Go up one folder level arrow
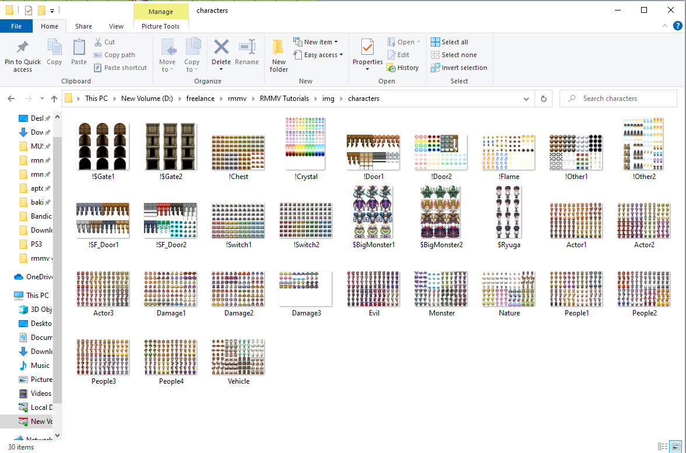The width and height of the screenshot is (686, 453). tap(54, 99)
